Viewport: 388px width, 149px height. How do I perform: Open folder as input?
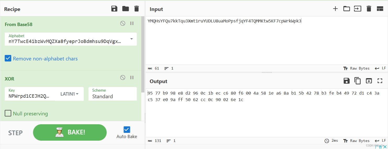[x=347, y=9]
